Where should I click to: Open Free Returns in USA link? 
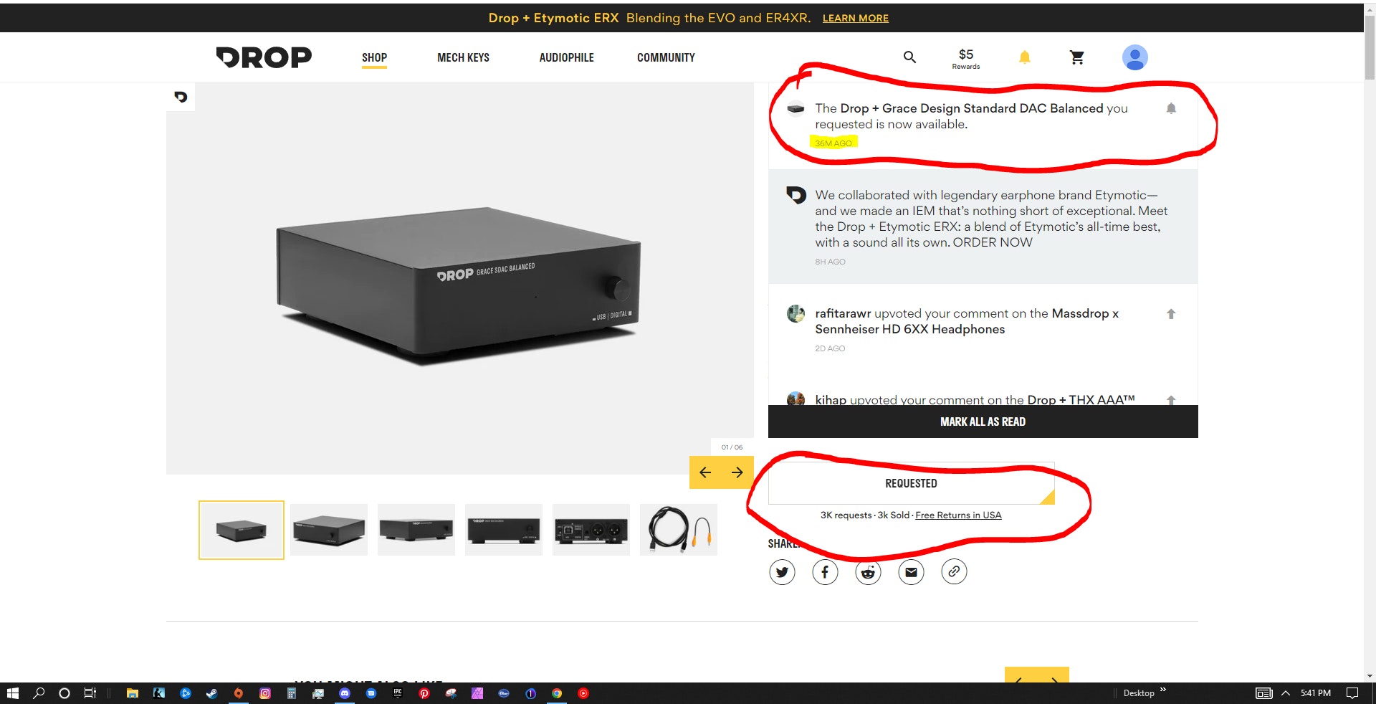coord(958,515)
